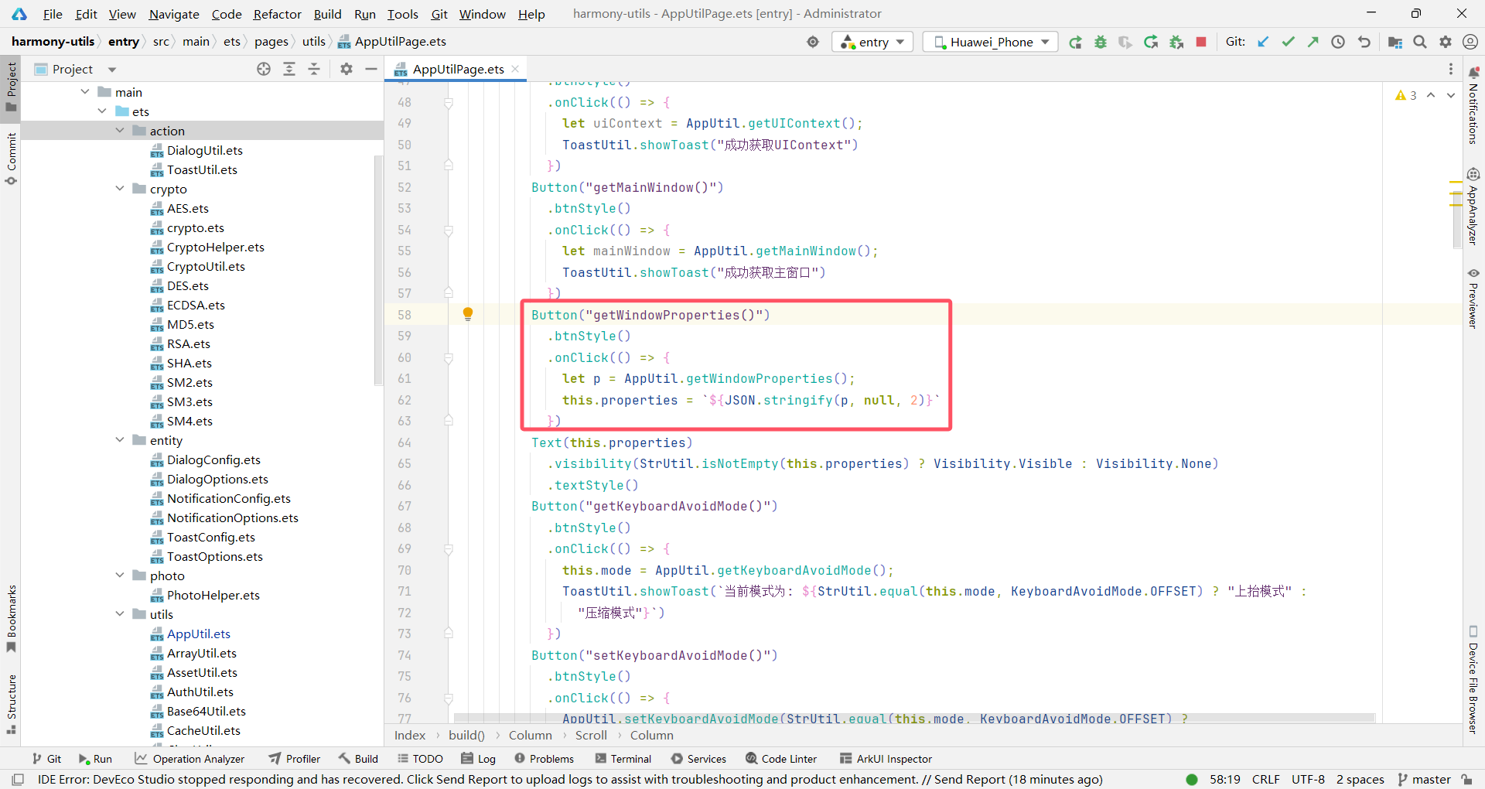This screenshot has height=789, width=1485.
Task: Collapse the action folder
Action: 120,131
